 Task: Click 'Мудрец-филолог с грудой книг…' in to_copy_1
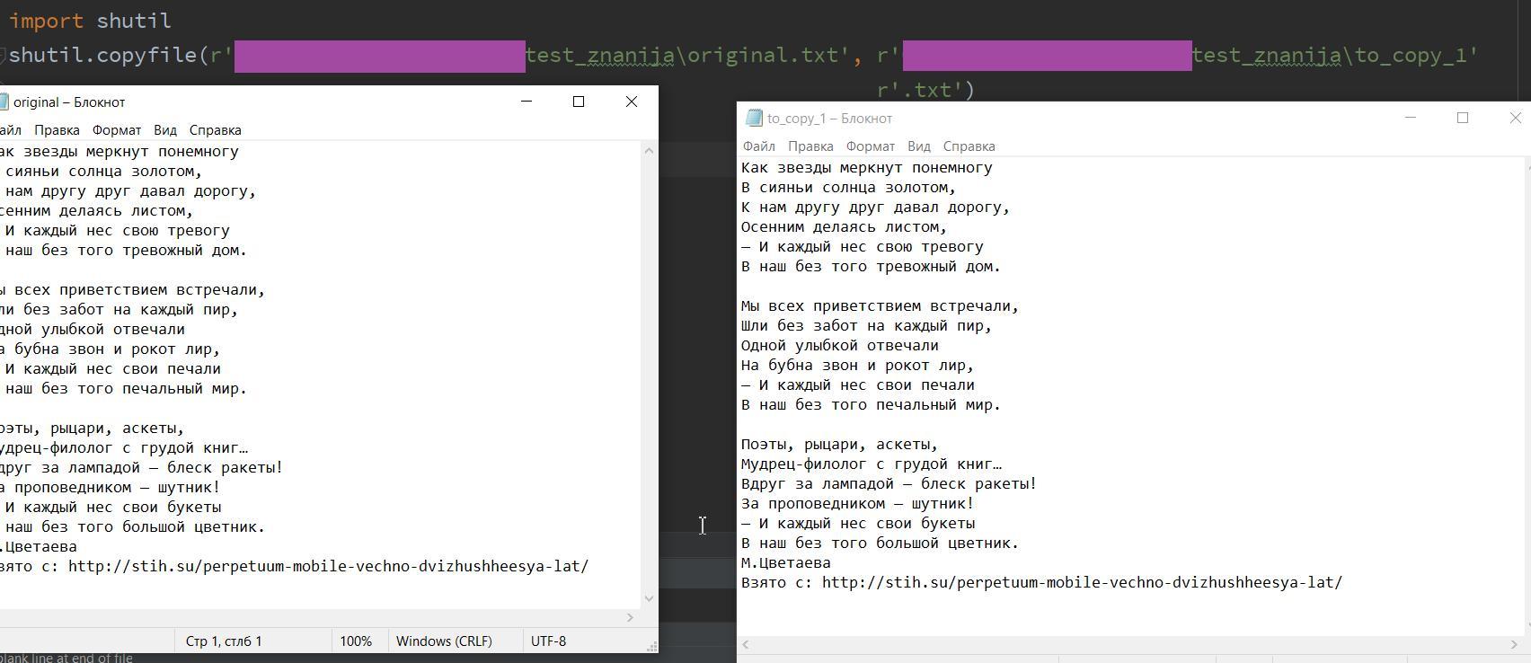tap(871, 464)
